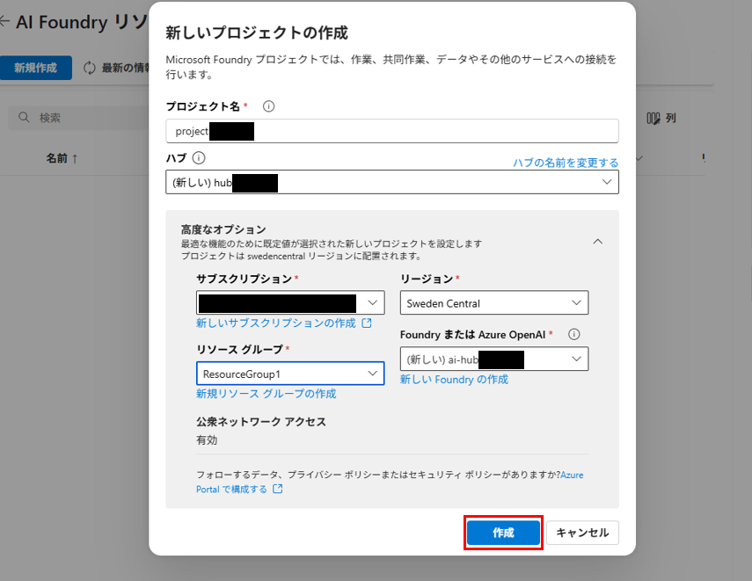
Task: Click 新規作成 button in background page
Action: tap(36, 68)
